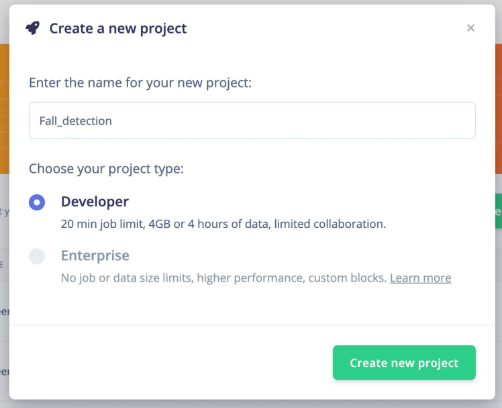Click the rocket icon in dialog header
This screenshot has width=502, height=408.
coord(32,28)
